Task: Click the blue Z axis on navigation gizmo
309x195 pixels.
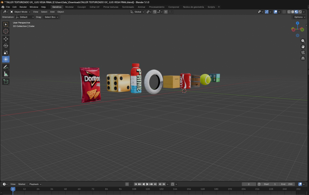Action: 298,23
